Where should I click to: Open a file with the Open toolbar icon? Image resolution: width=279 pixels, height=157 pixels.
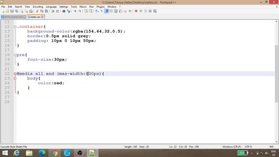pyautogui.click(x=7, y=11)
